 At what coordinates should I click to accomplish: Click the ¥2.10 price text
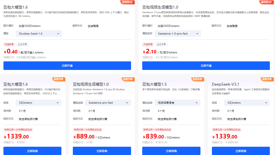point(149,52)
